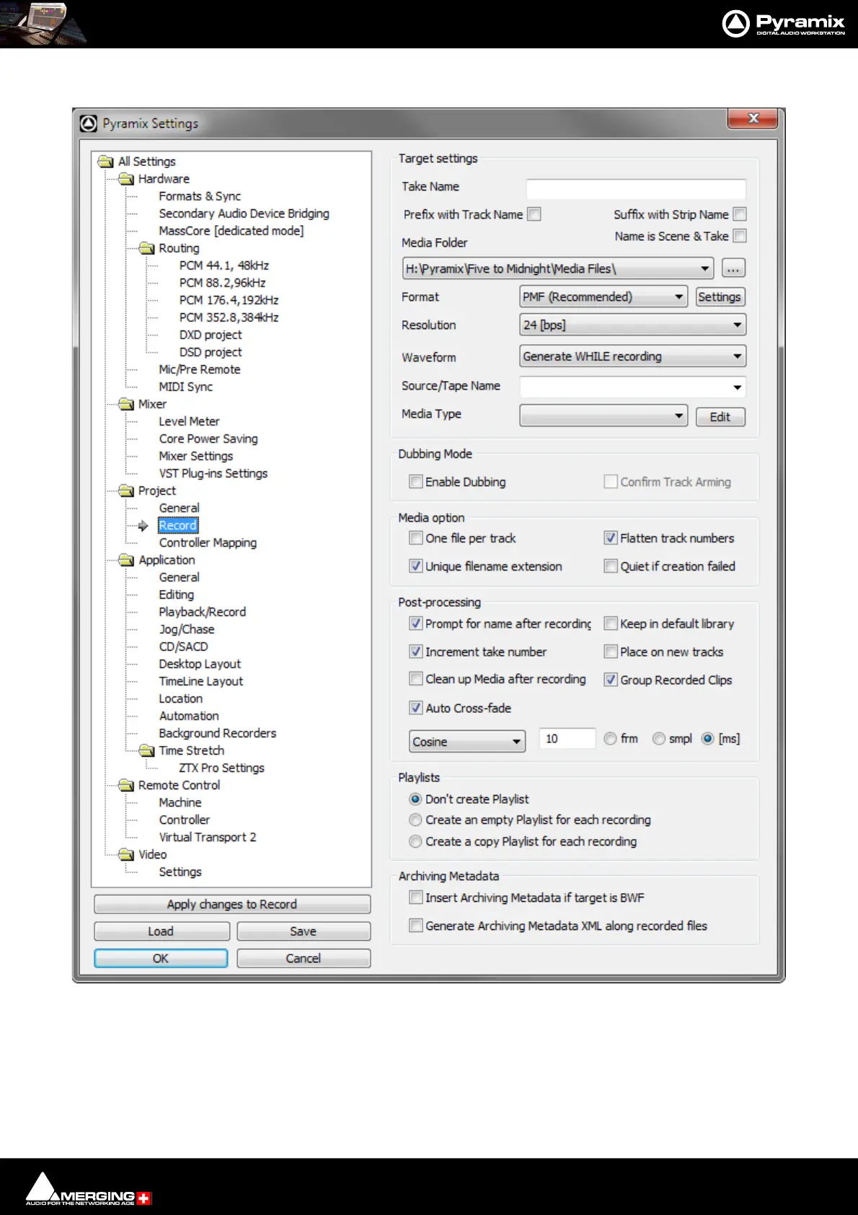Click the Take Name input field

point(635,188)
